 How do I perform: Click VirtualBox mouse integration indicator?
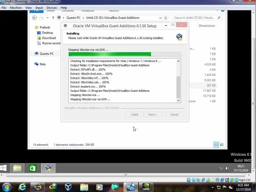tap(232, 180)
